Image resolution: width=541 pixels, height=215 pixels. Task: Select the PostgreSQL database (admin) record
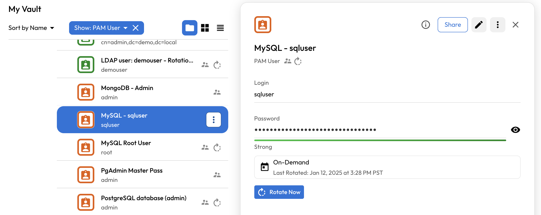[x=143, y=202]
